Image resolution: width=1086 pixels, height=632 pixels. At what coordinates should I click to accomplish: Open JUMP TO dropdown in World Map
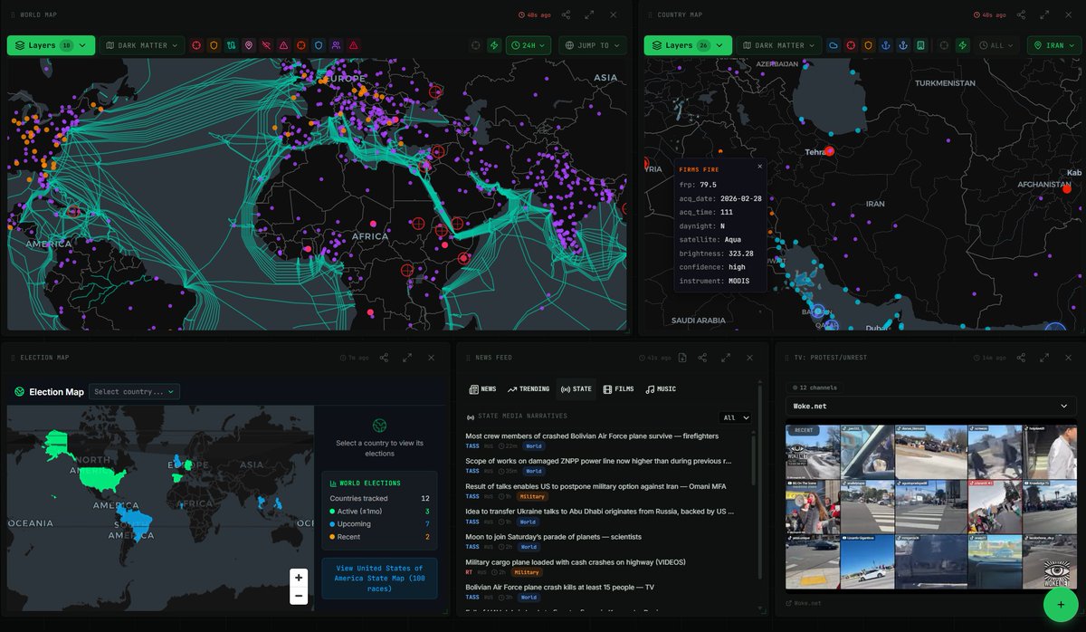pos(593,45)
